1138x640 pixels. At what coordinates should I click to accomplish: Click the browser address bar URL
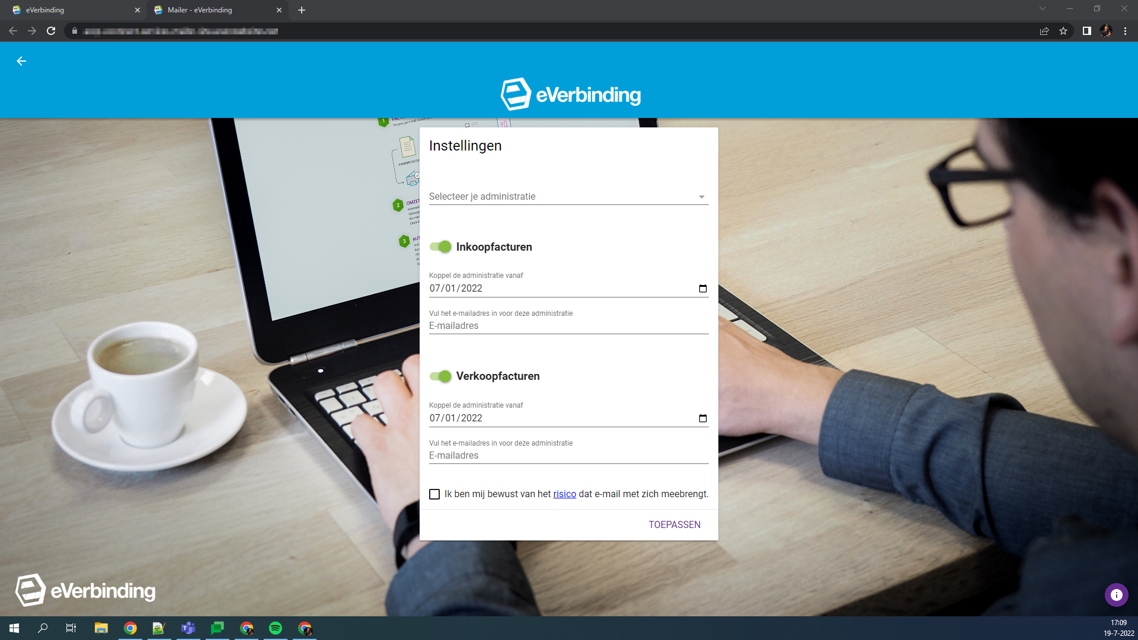[x=181, y=31]
